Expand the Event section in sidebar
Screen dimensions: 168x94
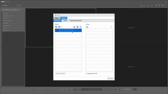pos(13,18)
